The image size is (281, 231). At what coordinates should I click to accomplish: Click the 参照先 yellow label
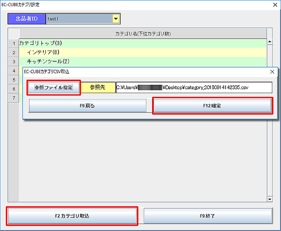click(98, 88)
